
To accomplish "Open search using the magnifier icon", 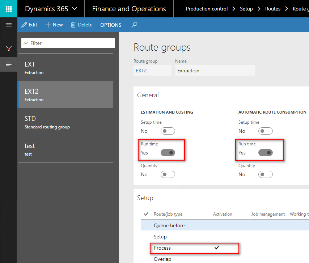I will pos(134,25).
